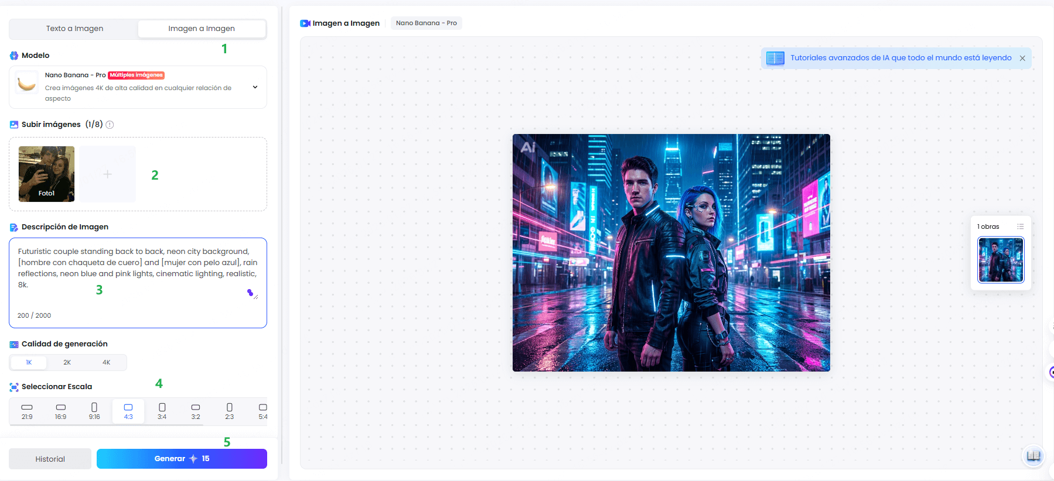
Task: Open the Tutoriales avanzados de IA link
Action: pos(900,58)
